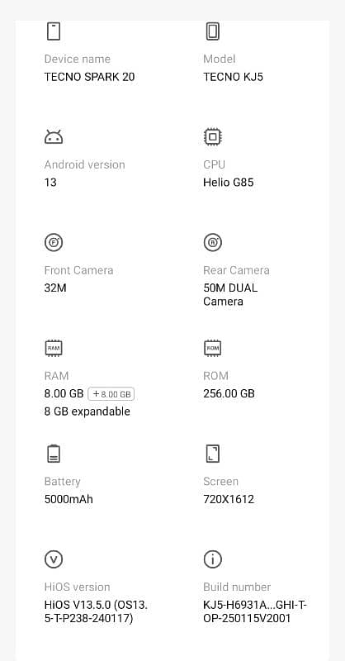The height and width of the screenshot is (661, 345).
Task: Tap the 256.00 GB ROM value
Action: (x=229, y=394)
